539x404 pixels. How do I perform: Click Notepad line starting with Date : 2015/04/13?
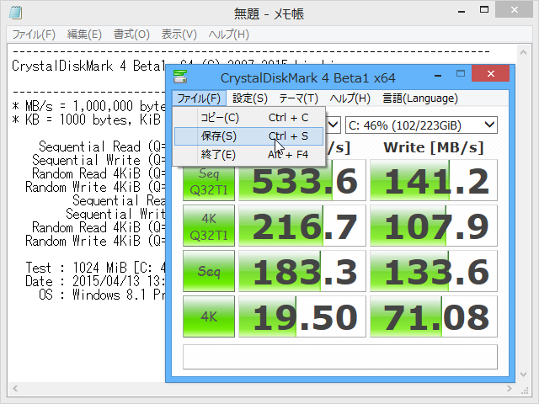(95, 281)
